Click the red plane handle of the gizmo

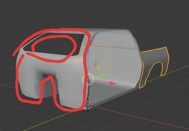[96, 64]
